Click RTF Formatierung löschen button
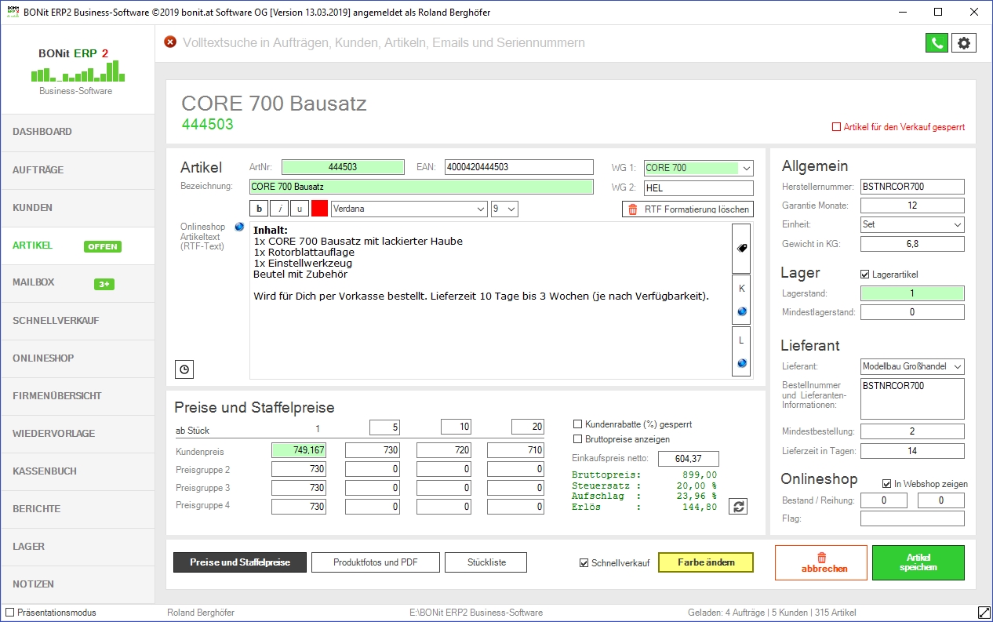This screenshot has height=622, width=993. (x=688, y=209)
